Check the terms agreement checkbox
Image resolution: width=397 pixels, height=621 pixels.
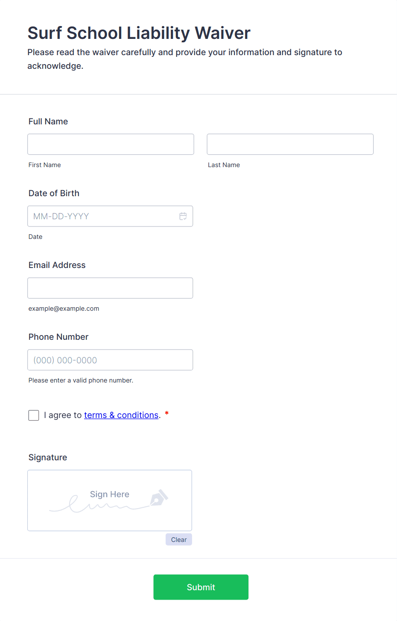point(34,415)
